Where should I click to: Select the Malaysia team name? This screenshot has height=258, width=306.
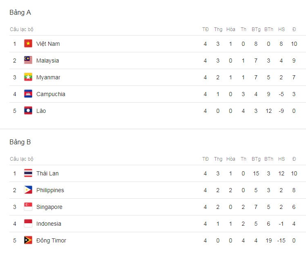coord(47,61)
